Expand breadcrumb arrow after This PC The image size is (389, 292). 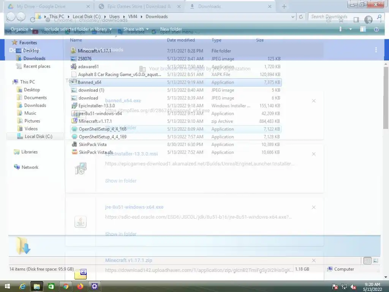pos(68,17)
